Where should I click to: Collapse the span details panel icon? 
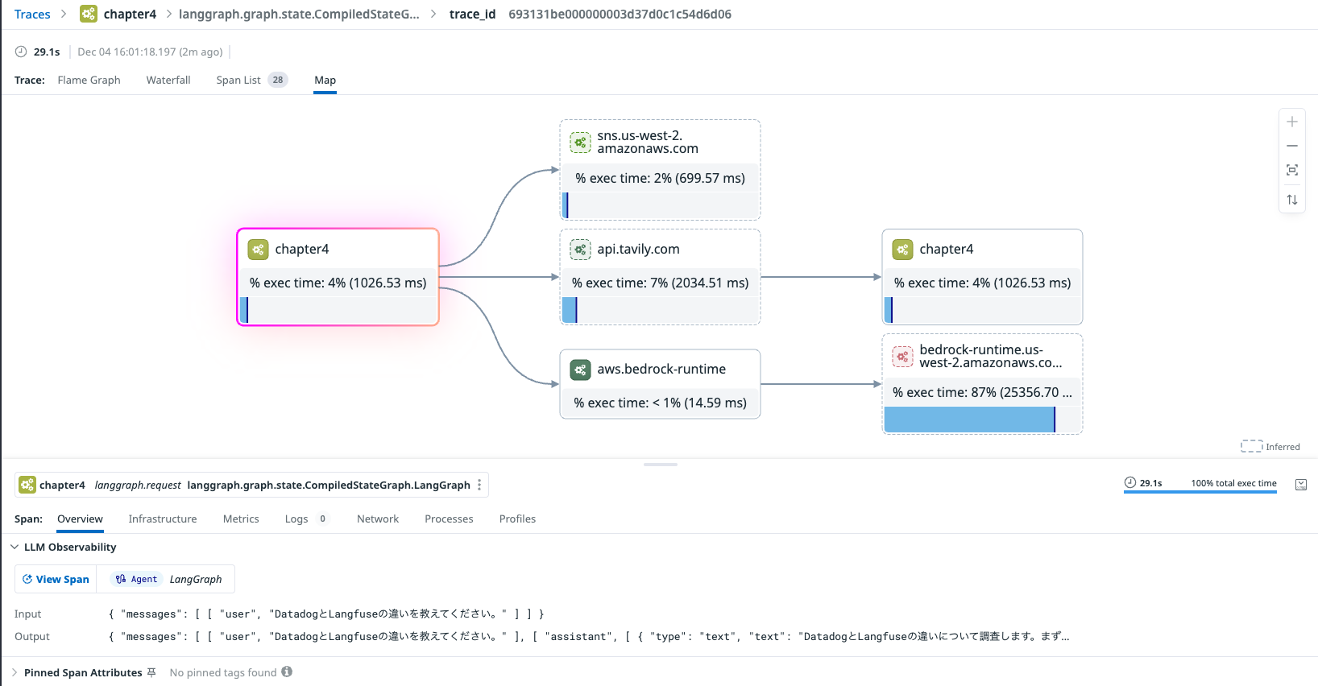tap(1301, 484)
